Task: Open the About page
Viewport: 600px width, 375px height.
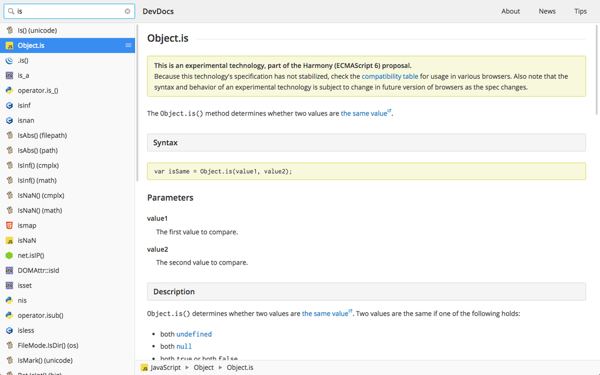Action: coord(510,11)
